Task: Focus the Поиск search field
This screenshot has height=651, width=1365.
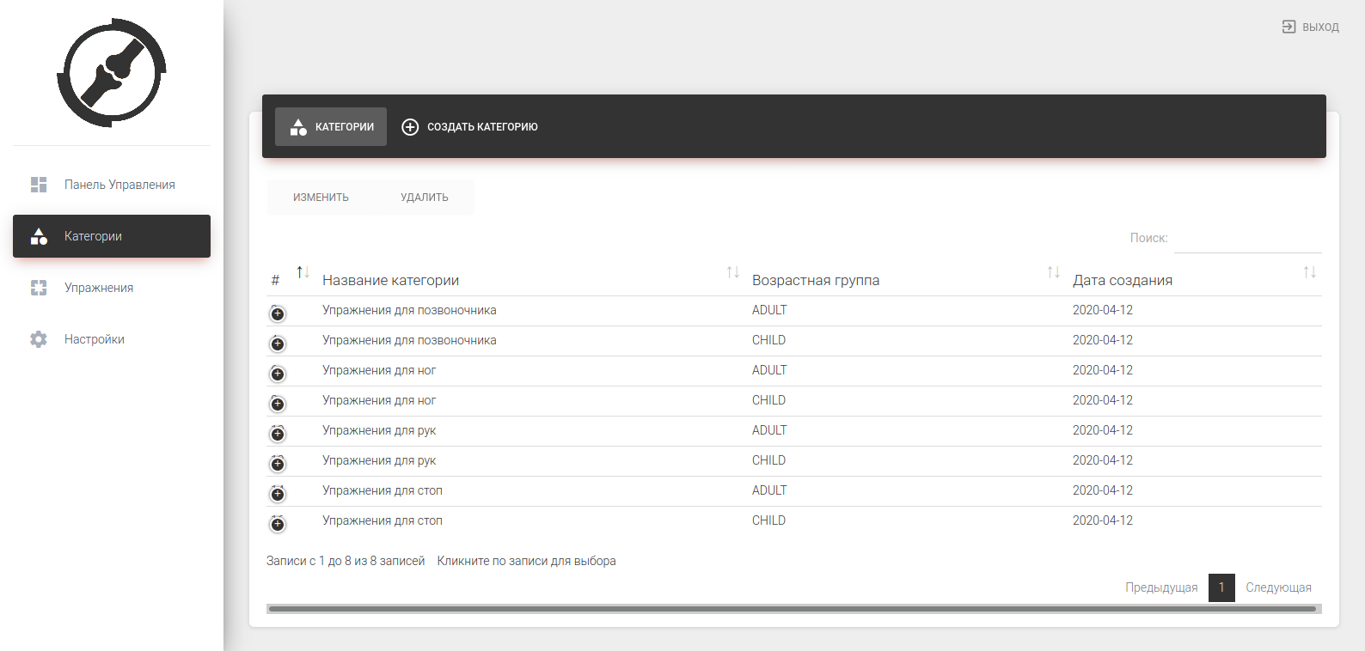Action: click(1248, 238)
